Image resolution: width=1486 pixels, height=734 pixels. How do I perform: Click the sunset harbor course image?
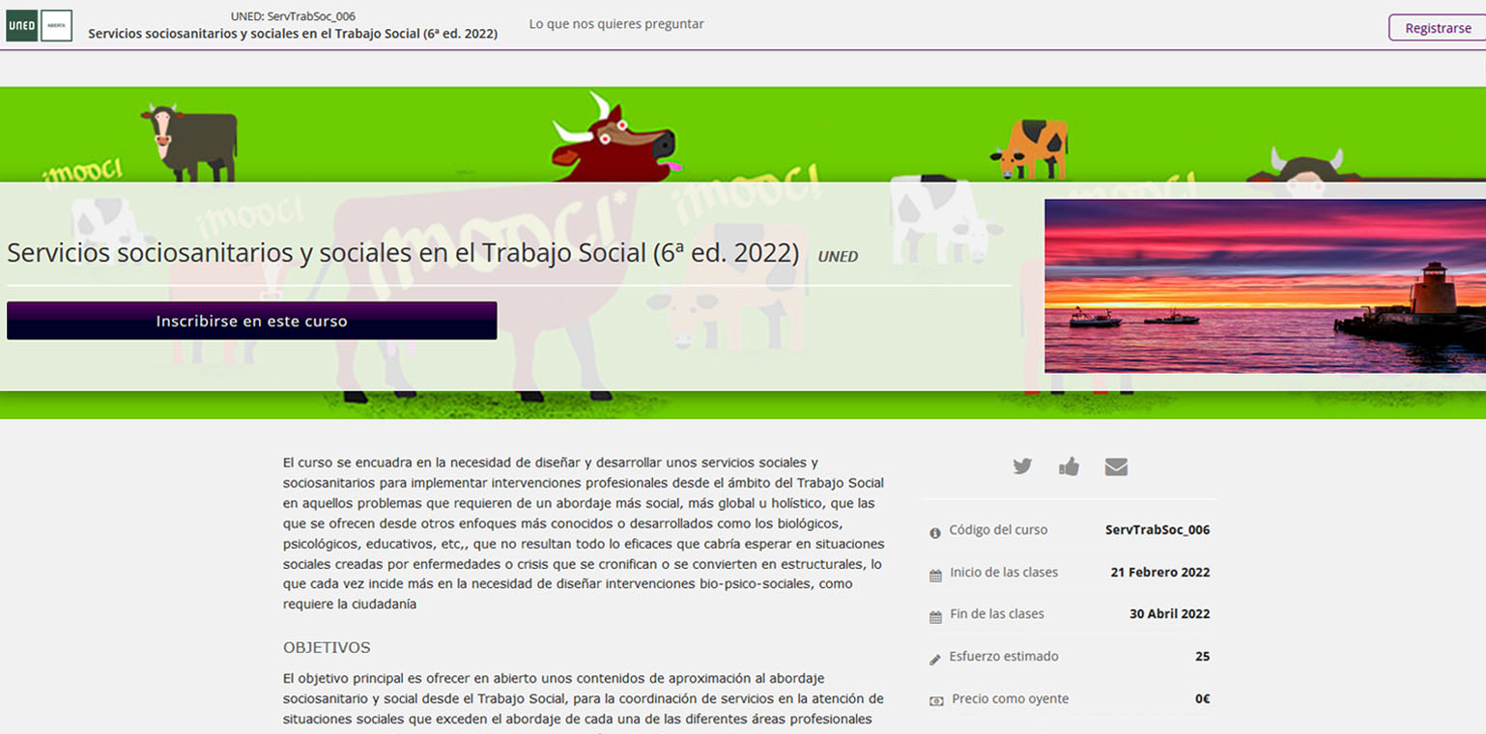1264,286
